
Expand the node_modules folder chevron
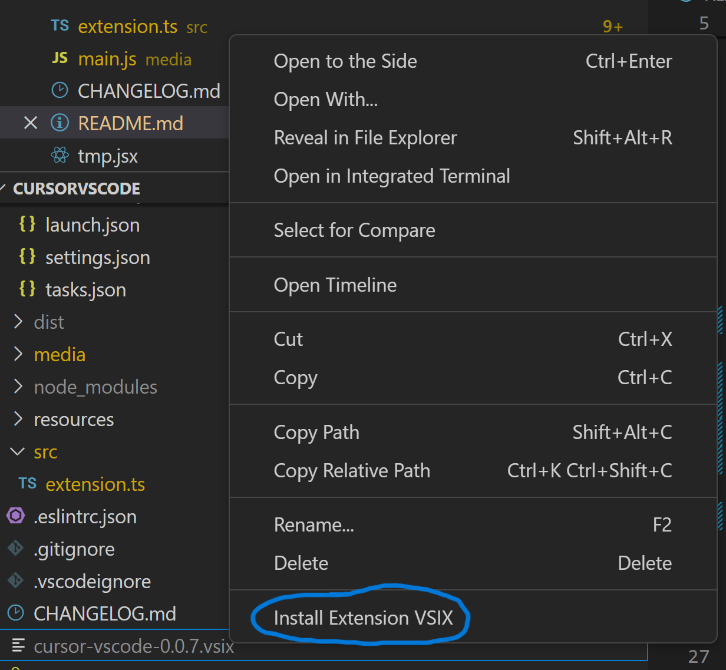click(18, 386)
